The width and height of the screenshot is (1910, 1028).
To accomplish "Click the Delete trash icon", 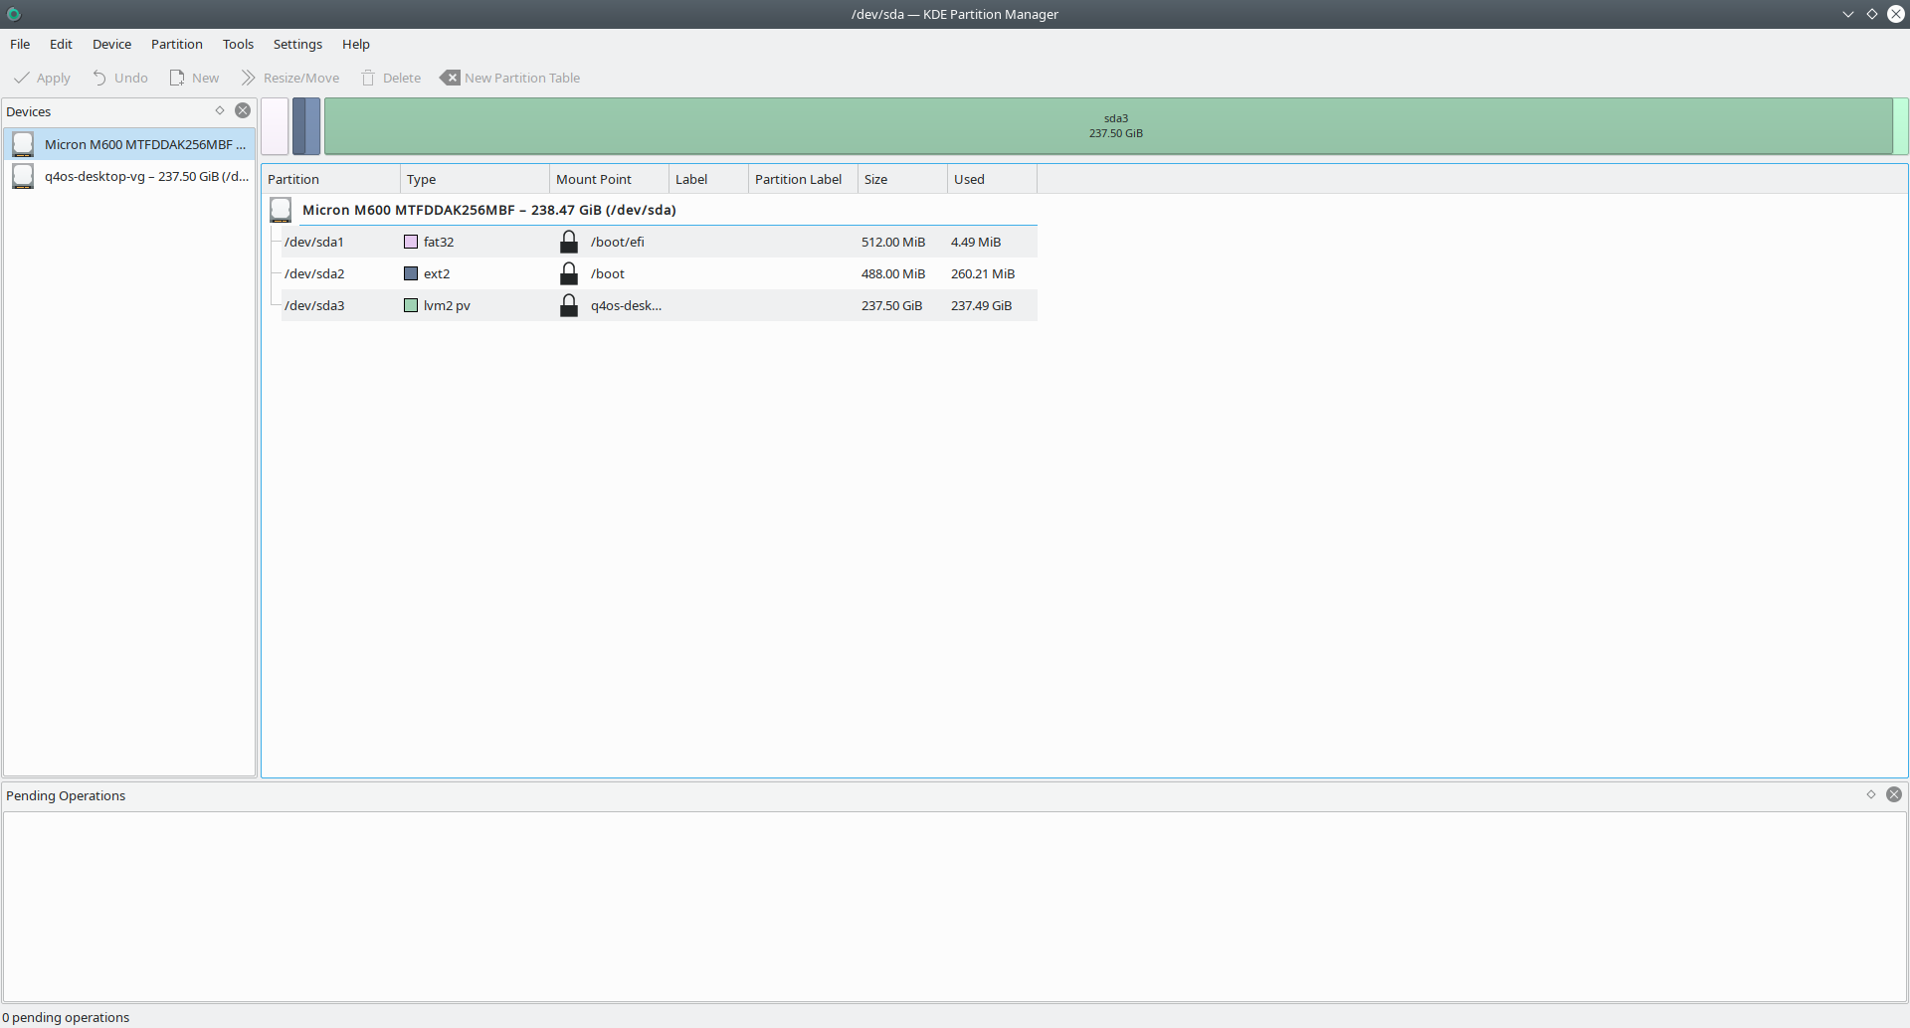I will click(x=368, y=78).
